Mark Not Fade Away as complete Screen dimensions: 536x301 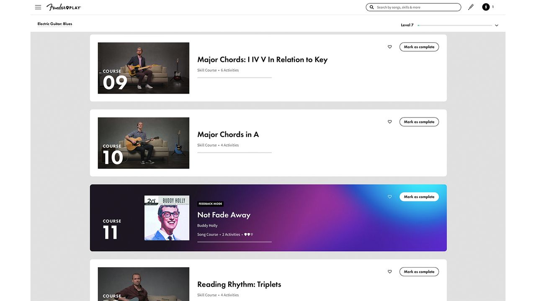[x=419, y=196]
